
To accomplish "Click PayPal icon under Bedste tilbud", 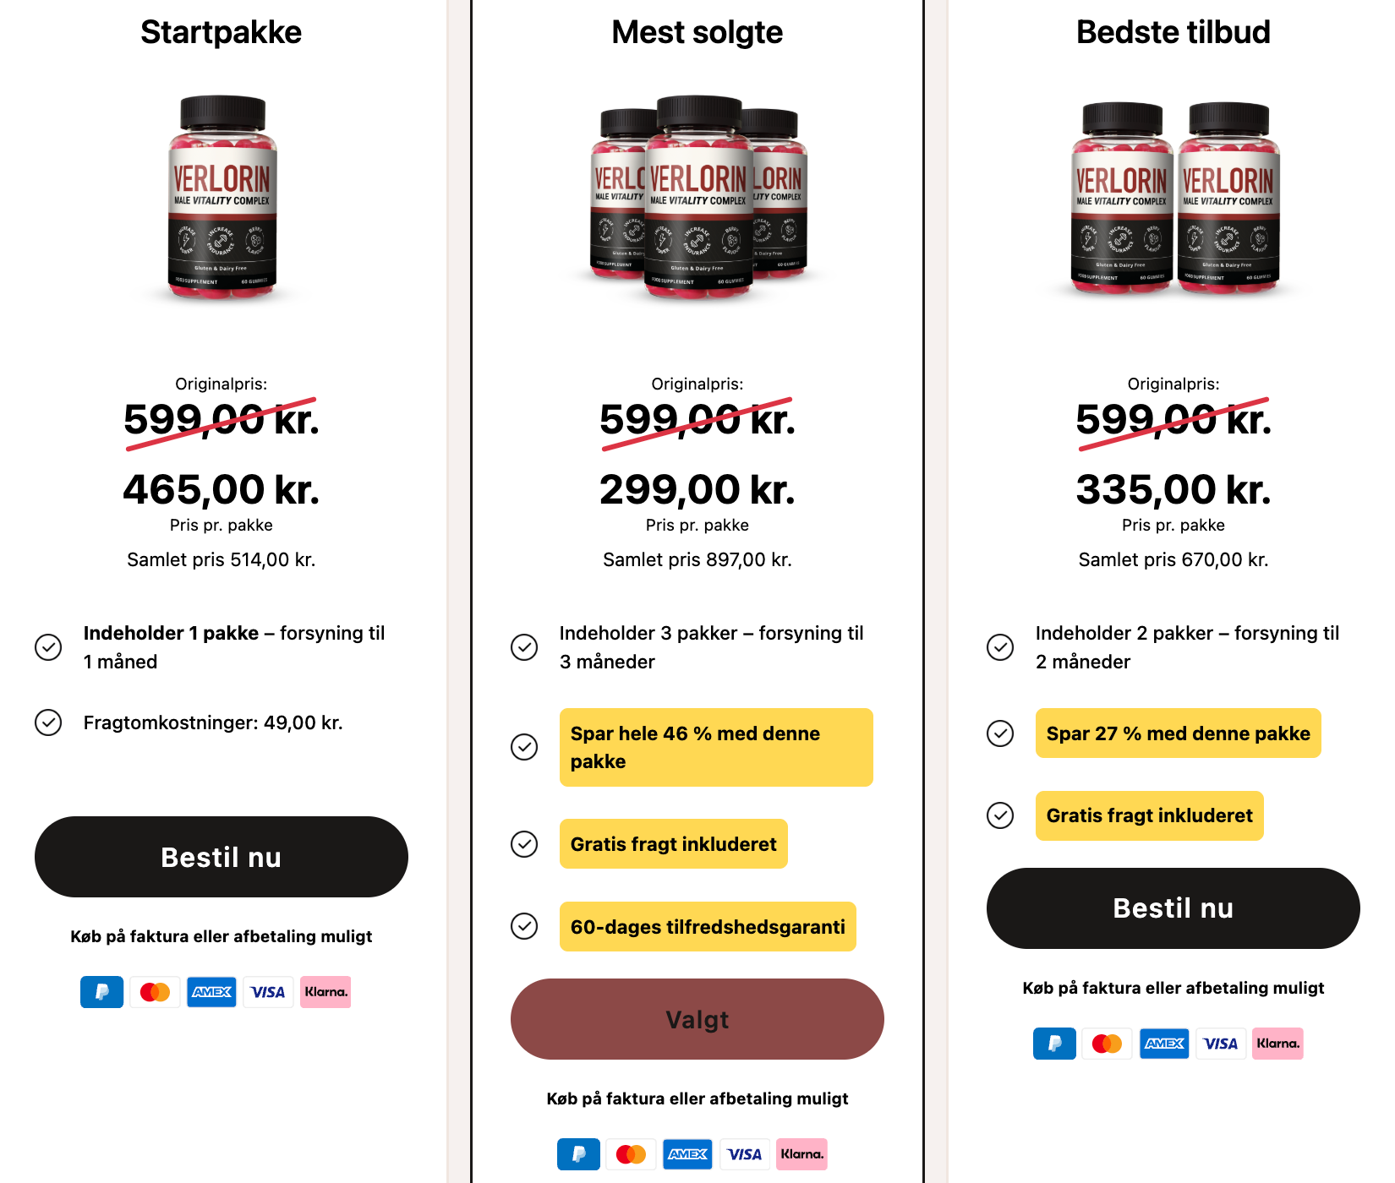I will pos(1054,1044).
